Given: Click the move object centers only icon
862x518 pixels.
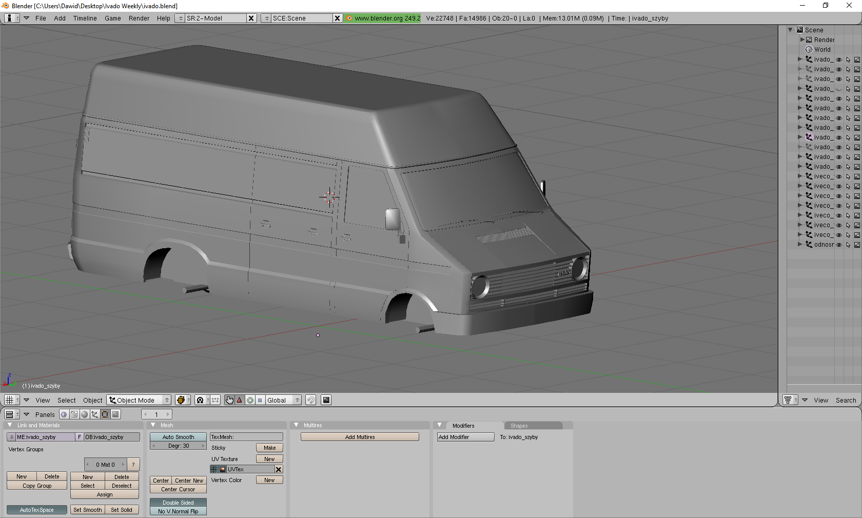Looking at the screenshot, I should pos(215,400).
